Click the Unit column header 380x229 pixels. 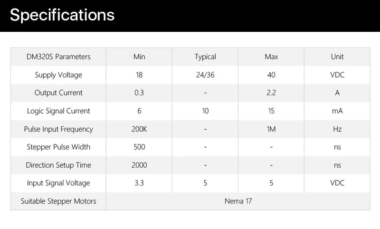tap(337, 57)
